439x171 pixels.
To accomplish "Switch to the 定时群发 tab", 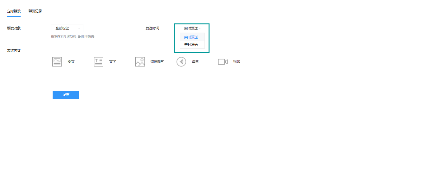I will (x=14, y=11).
